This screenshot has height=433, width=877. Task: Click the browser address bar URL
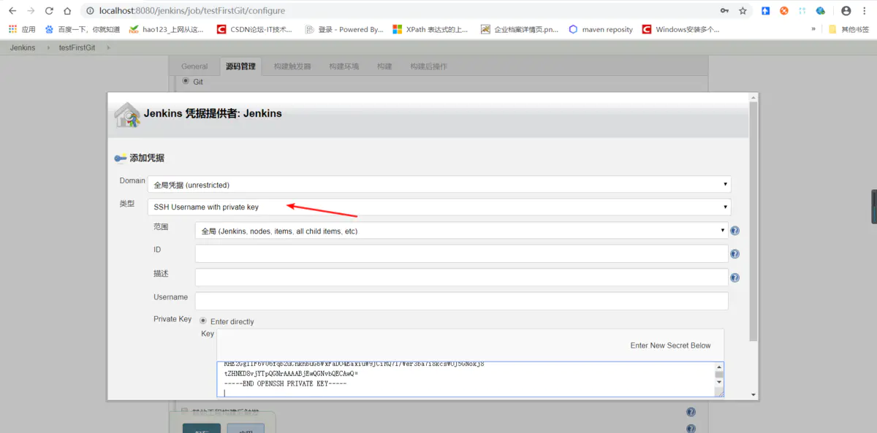coord(192,11)
